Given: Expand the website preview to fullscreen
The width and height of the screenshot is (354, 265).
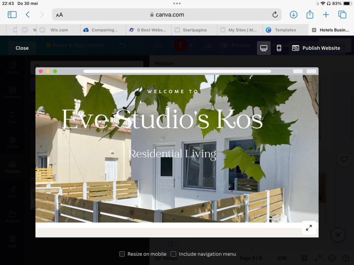Looking at the screenshot, I should pyautogui.click(x=309, y=228).
